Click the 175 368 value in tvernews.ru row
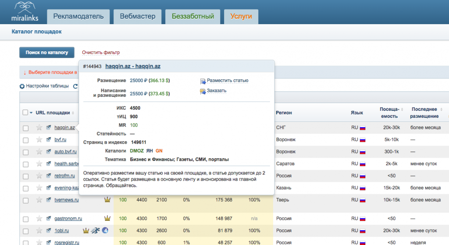 coord(224,200)
